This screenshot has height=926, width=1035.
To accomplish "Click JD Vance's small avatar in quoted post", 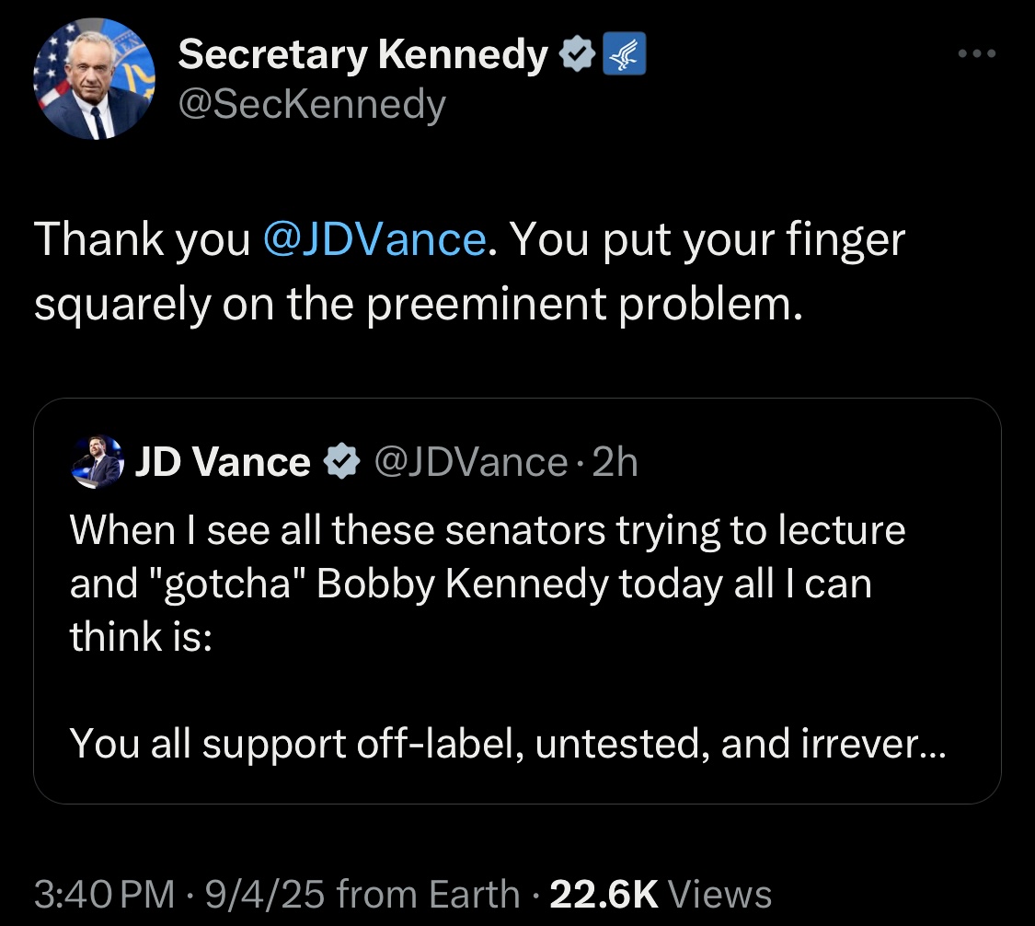I will (97, 462).
